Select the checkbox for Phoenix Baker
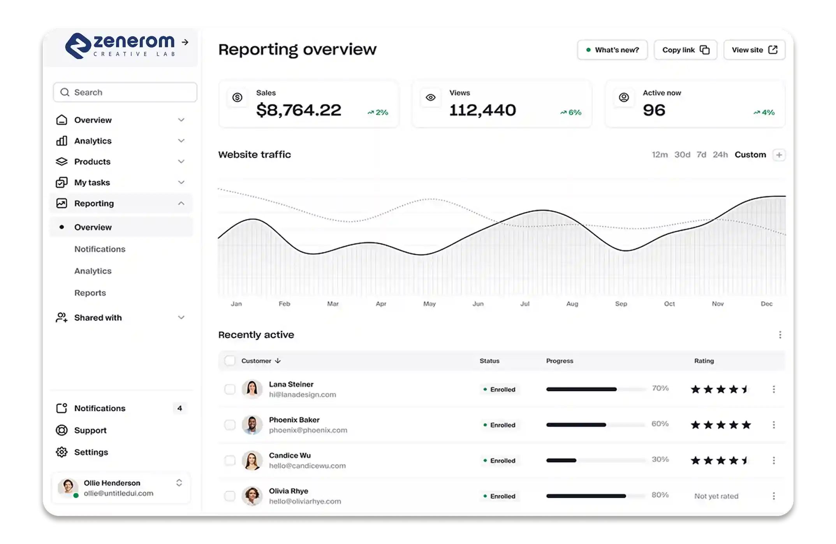 (230, 425)
